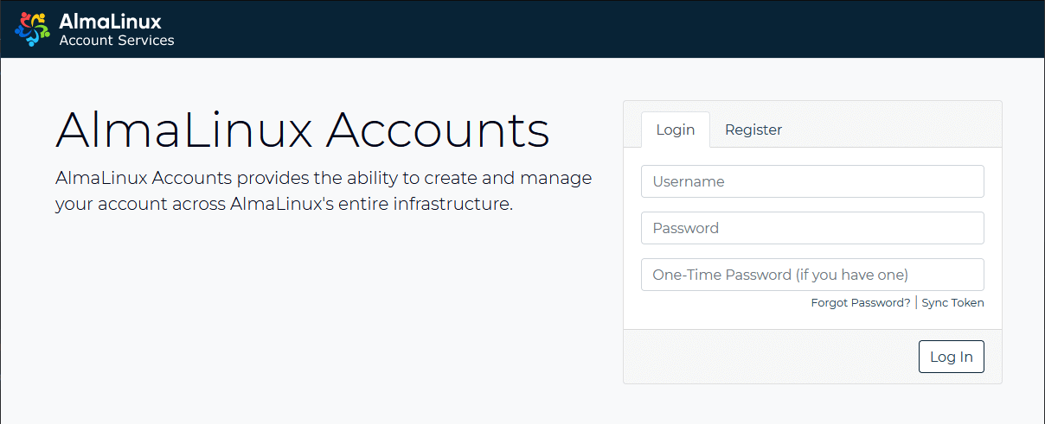Screen dimensions: 1045x424
Task: Click the colorful AlmaLinux logo icon
Action: coord(32,29)
